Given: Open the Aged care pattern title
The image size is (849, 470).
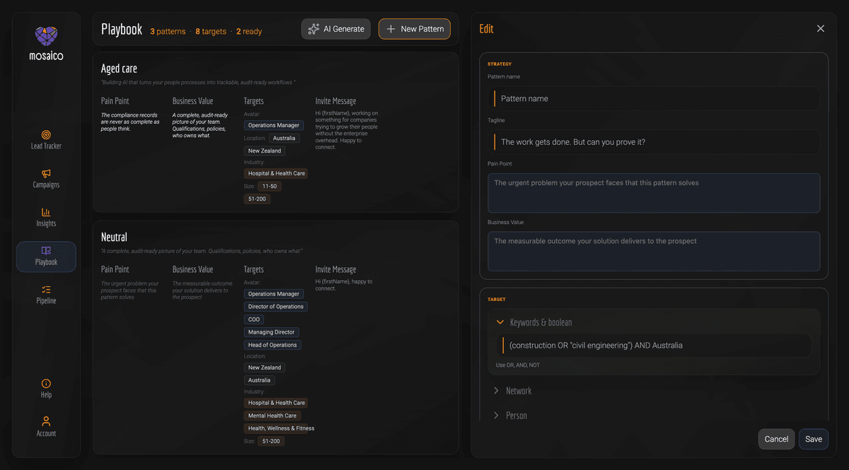Looking at the screenshot, I should 119,69.
